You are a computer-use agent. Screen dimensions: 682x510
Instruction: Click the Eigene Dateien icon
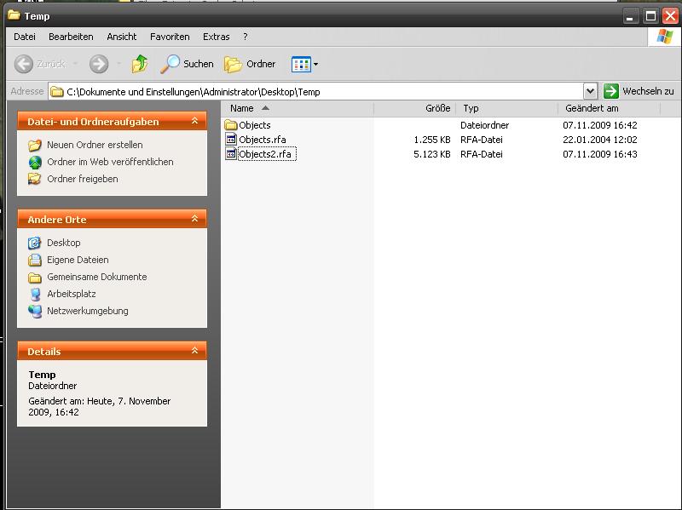pyautogui.click(x=35, y=260)
